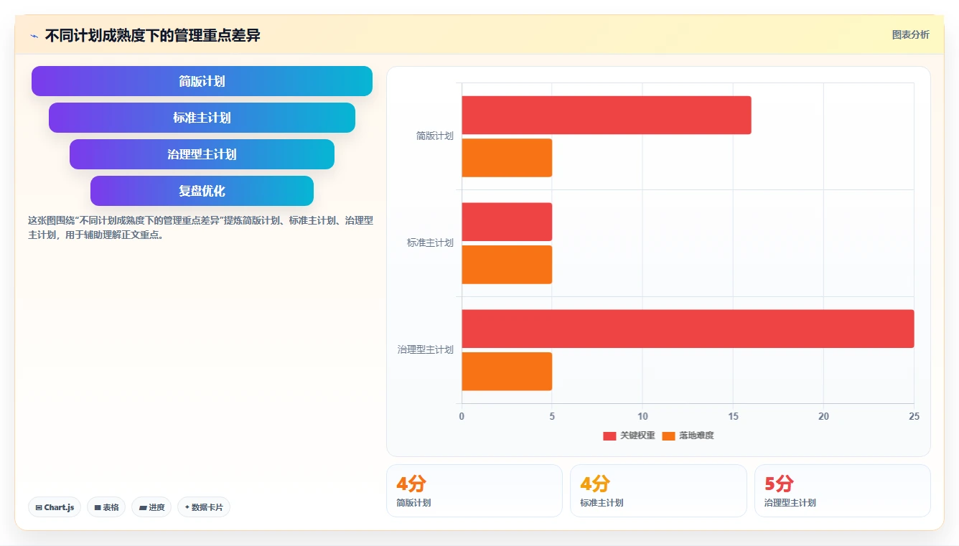959x546 pixels.
Task: Click the 简版计划 y-axis label
Action: click(435, 136)
